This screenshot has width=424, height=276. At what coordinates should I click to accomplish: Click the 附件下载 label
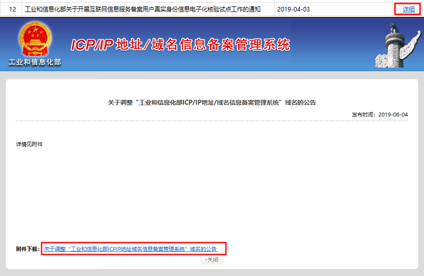click(x=28, y=249)
